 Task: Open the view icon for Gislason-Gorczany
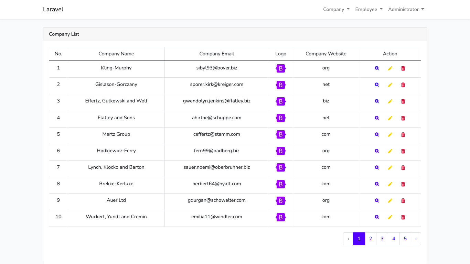pyautogui.click(x=377, y=85)
